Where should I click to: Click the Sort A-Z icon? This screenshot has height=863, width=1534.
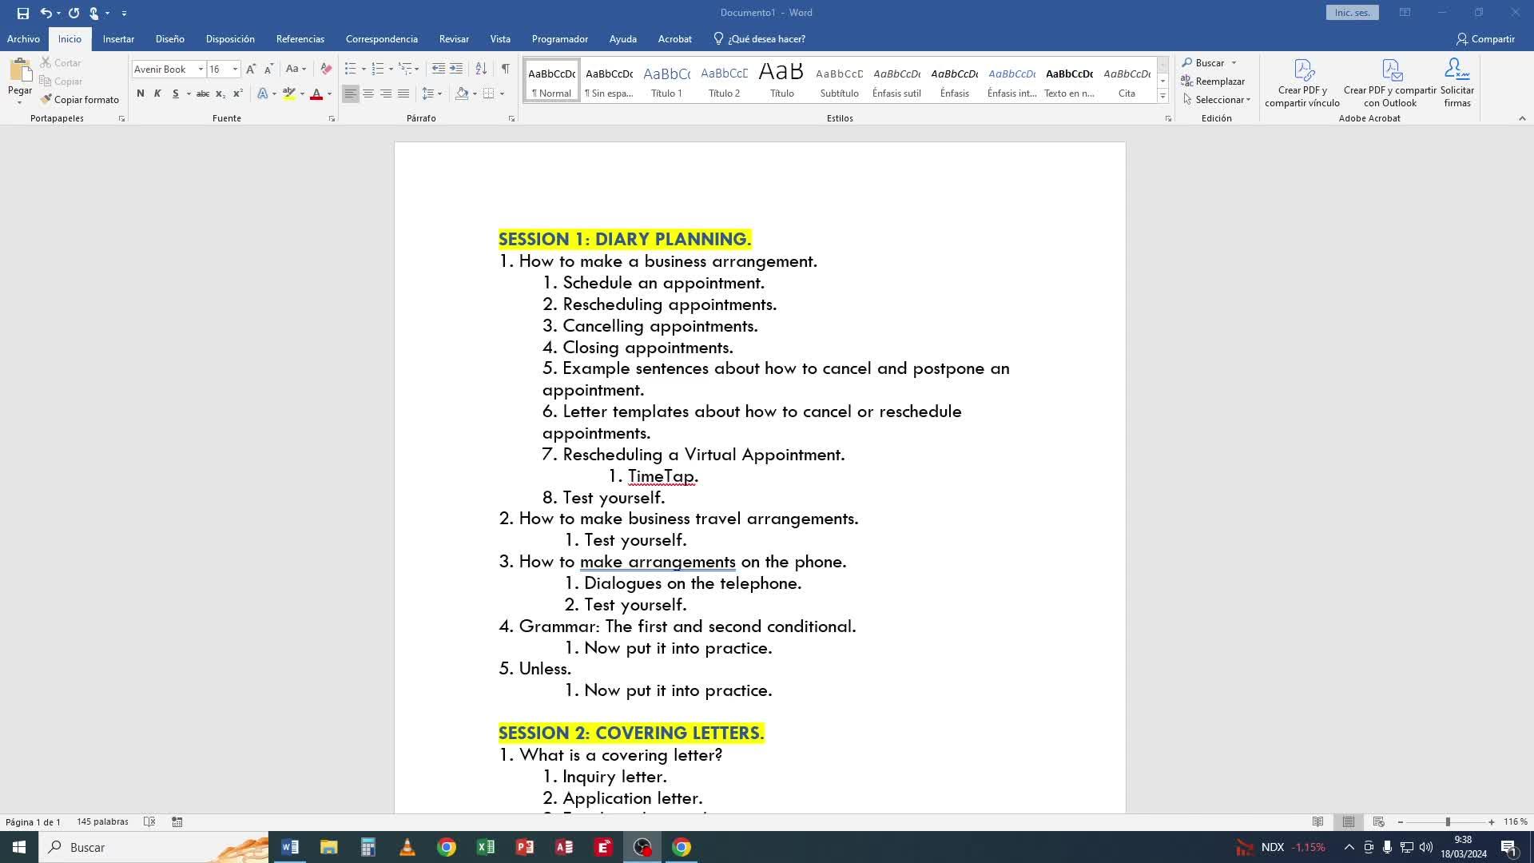click(481, 69)
